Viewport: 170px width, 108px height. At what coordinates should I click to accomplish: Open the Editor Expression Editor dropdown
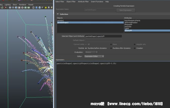click(x=94, y=56)
